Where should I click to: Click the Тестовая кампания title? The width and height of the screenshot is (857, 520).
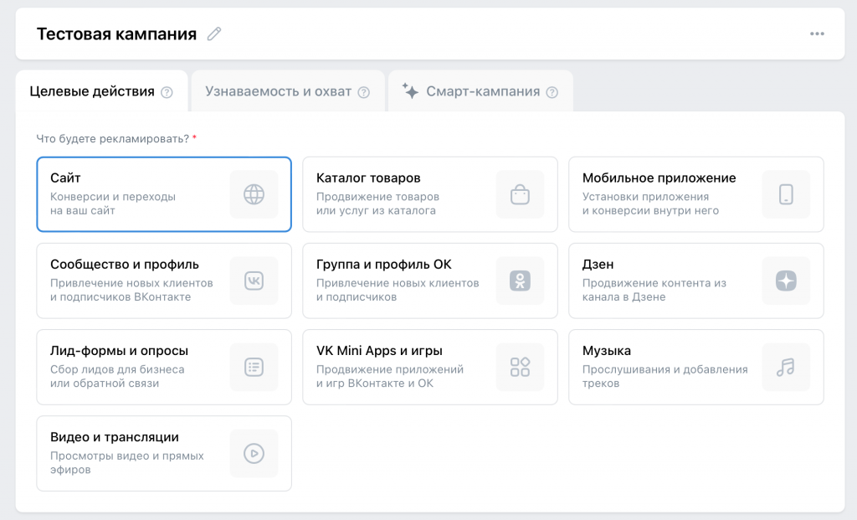[x=116, y=33]
